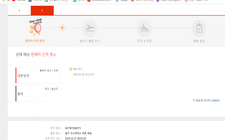The image size is (225, 140).
Task: Click dispatch time 2019-12-27 18:50:29
Action: pyautogui.click(x=76, y=138)
